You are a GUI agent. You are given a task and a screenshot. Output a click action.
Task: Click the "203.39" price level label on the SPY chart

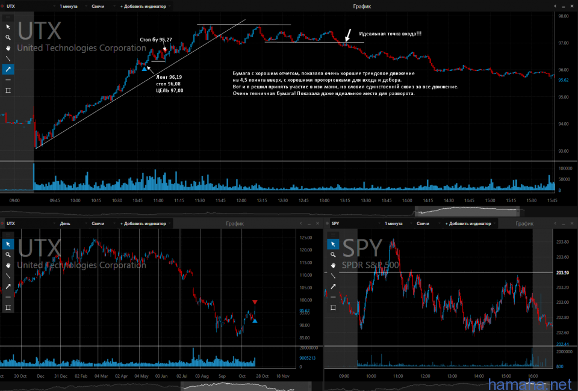[562, 273]
